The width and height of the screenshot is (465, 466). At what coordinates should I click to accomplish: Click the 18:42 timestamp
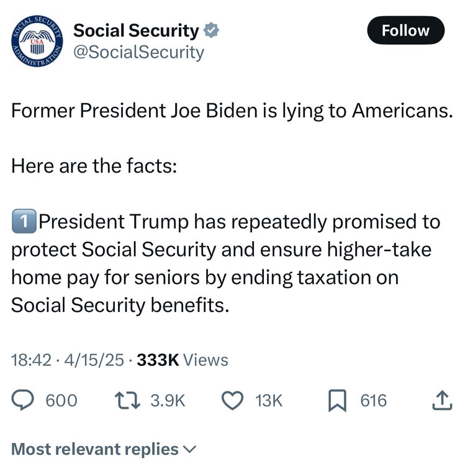coord(30,360)
